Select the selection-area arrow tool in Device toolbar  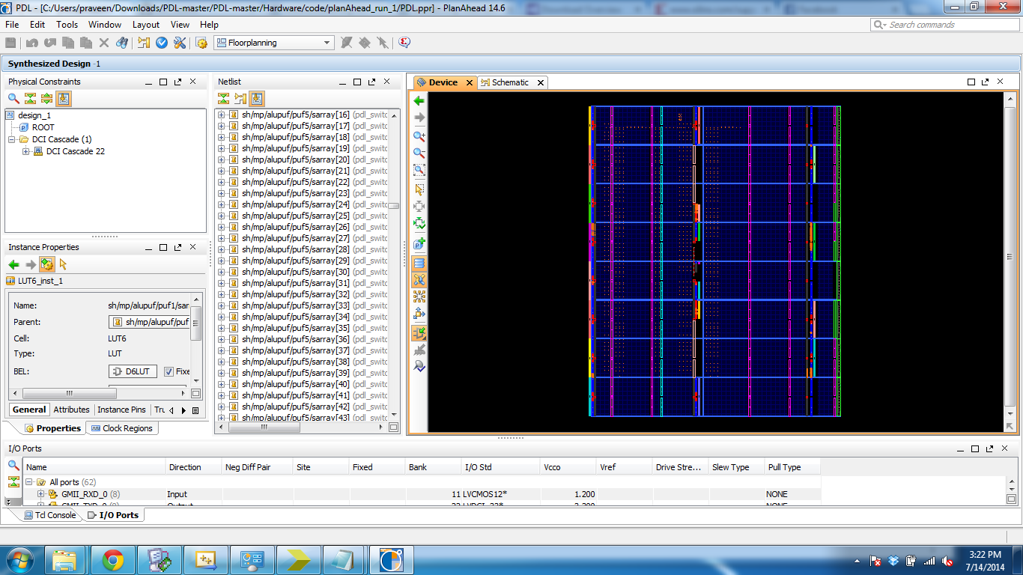point(419,189)
